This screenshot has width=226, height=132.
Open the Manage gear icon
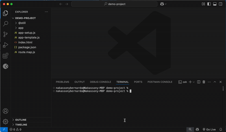click(x=5, y=122)
